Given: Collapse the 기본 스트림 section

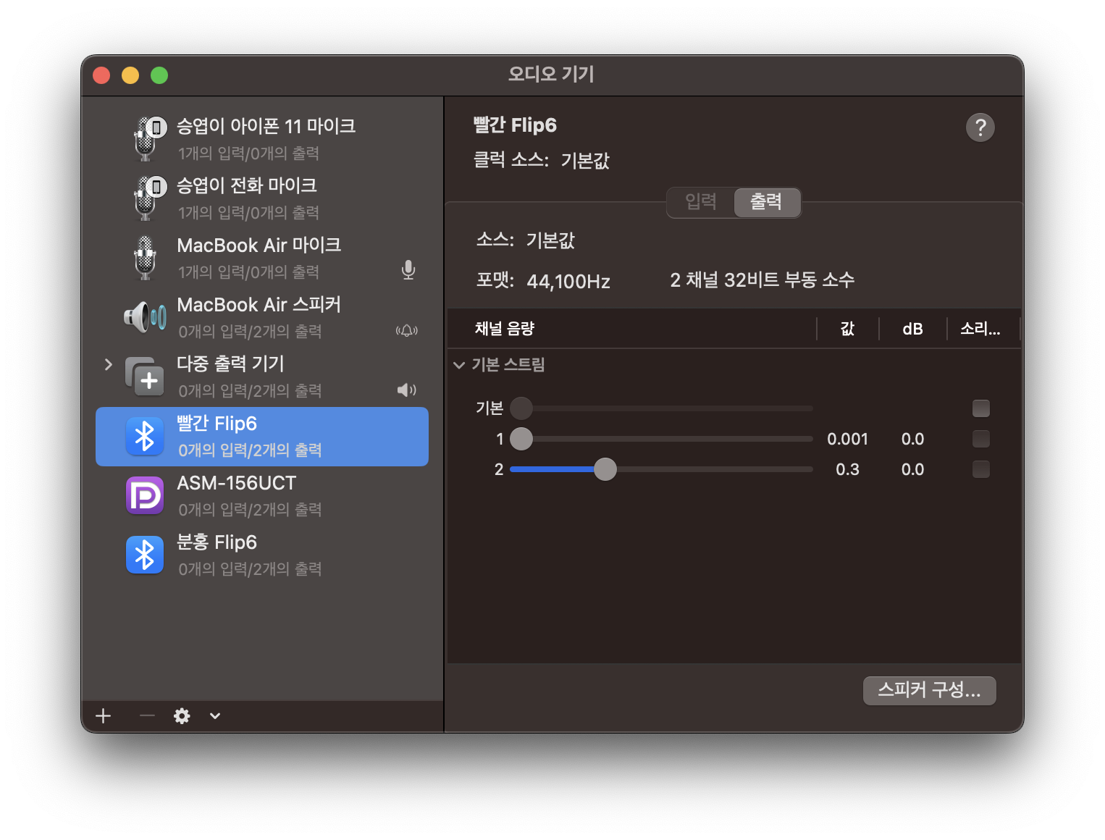Looking at the screenshot, I should coord(459,365).
